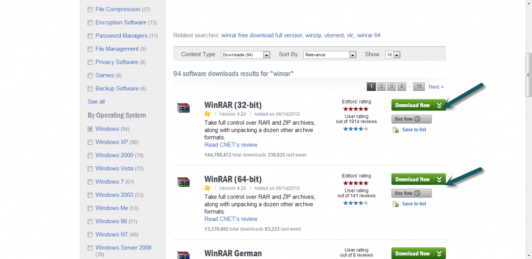This screenshot has width=532, height=259.
Task: Click Save to list icon for WinRAR 64-bit
Action: tap(395, 204)
